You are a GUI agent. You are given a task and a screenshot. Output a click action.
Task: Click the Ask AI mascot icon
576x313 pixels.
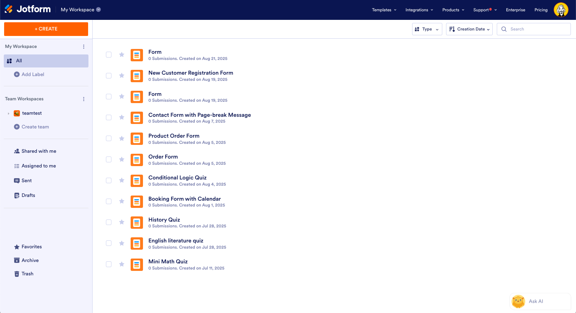(518, 301)
